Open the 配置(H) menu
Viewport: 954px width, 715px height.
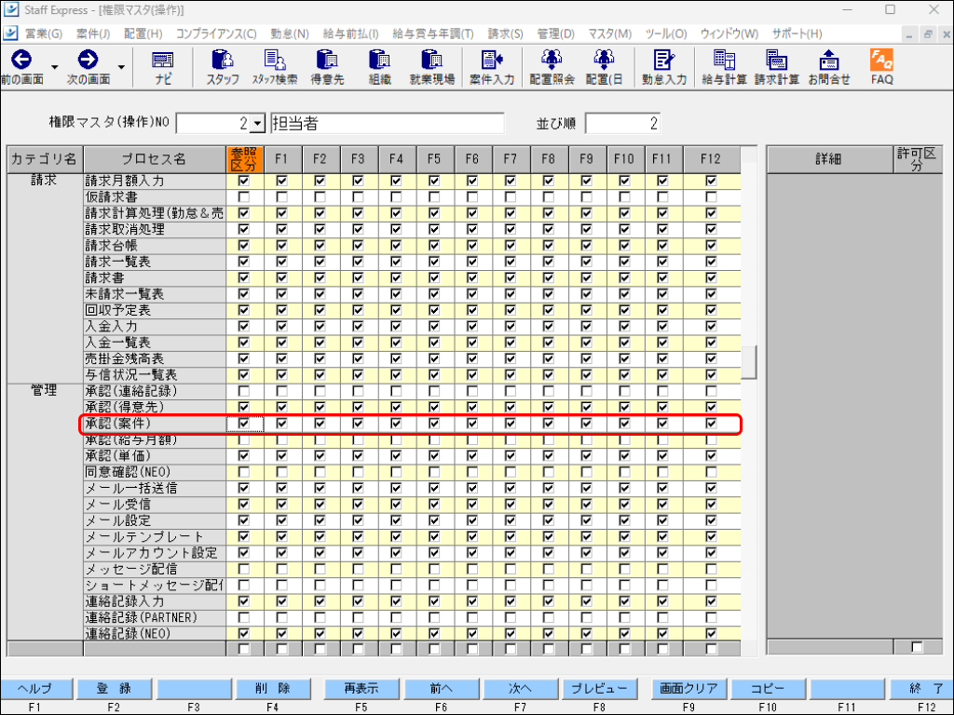[143, 34]
